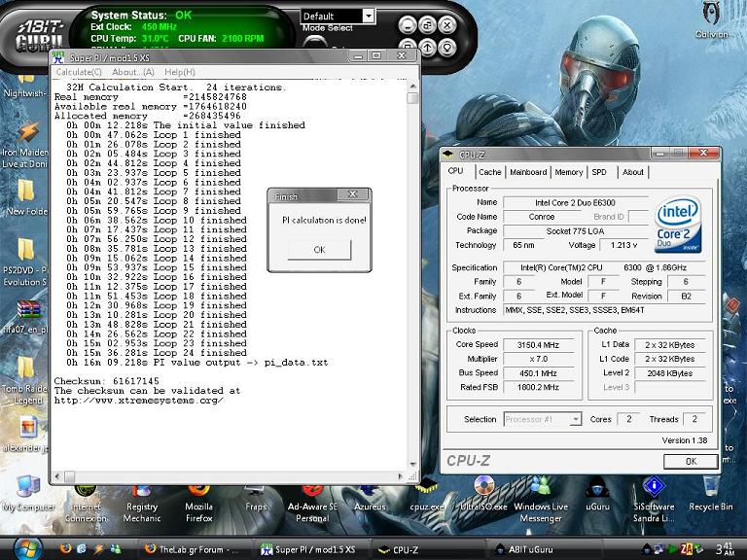Click the Core Speed value field
Image resolution: width=747 pixels, height=560 pixels.
click(x=538, y=345)
